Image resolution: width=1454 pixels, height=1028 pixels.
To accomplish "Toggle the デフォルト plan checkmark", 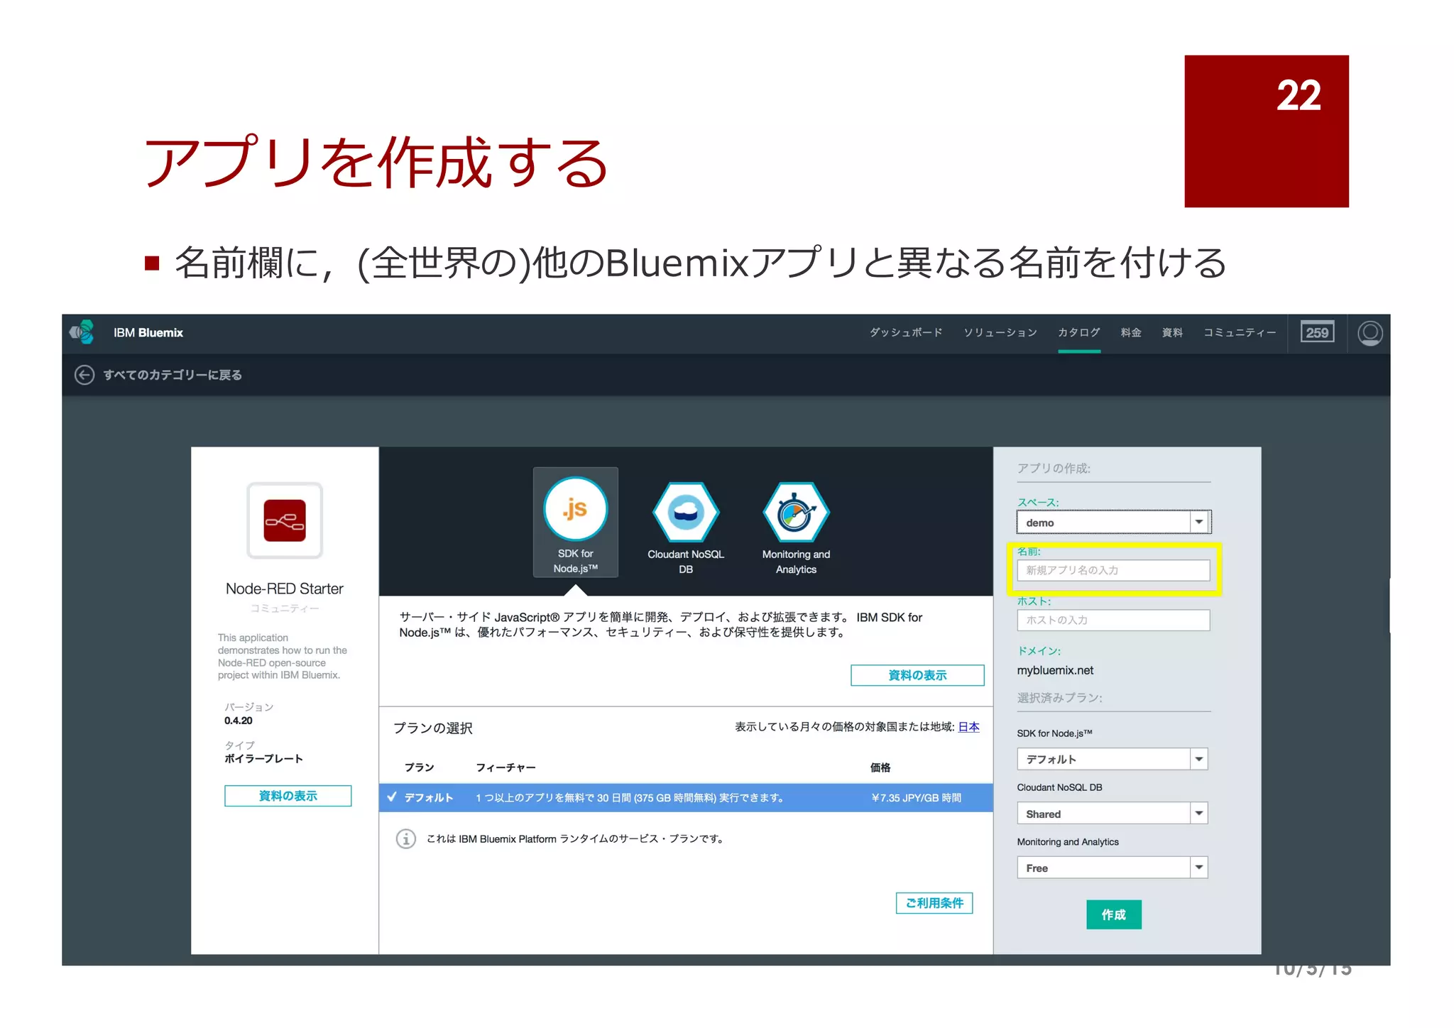I will [392, 797].
